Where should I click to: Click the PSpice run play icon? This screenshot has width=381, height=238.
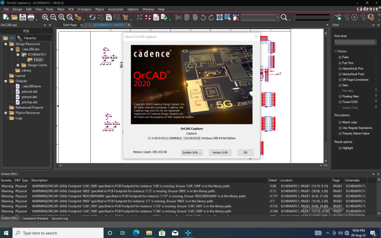point(355,17)
